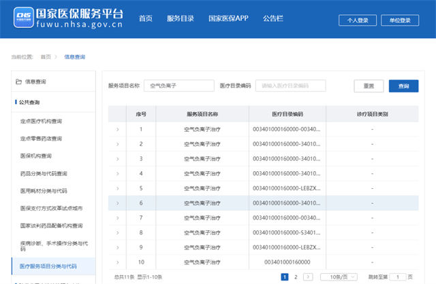This screenshot has width=436, height=284.
Task: Expand row 9 details chevron
Action: pyautogui.click(x=118, y=247)
